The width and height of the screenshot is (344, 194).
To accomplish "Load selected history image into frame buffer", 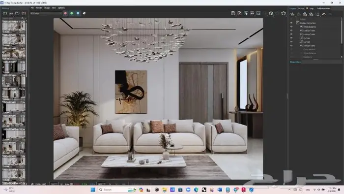I will (17, 13).
